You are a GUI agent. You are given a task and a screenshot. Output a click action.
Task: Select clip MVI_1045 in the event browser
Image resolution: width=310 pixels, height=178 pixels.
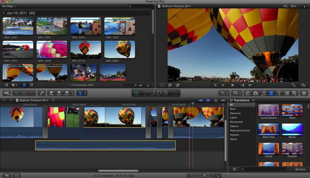[x=52, y=50]
